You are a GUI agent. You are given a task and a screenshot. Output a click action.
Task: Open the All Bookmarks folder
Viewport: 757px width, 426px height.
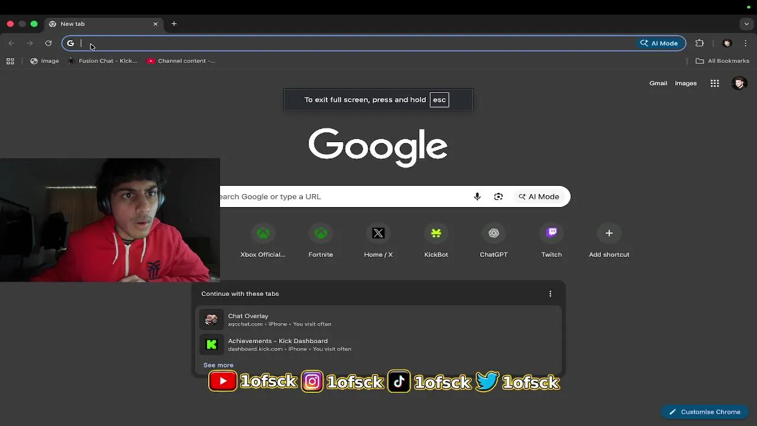[x=722, y=61]
